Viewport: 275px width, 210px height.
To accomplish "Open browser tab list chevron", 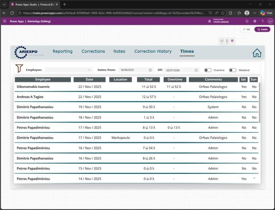I will click(x=4, y=5).
